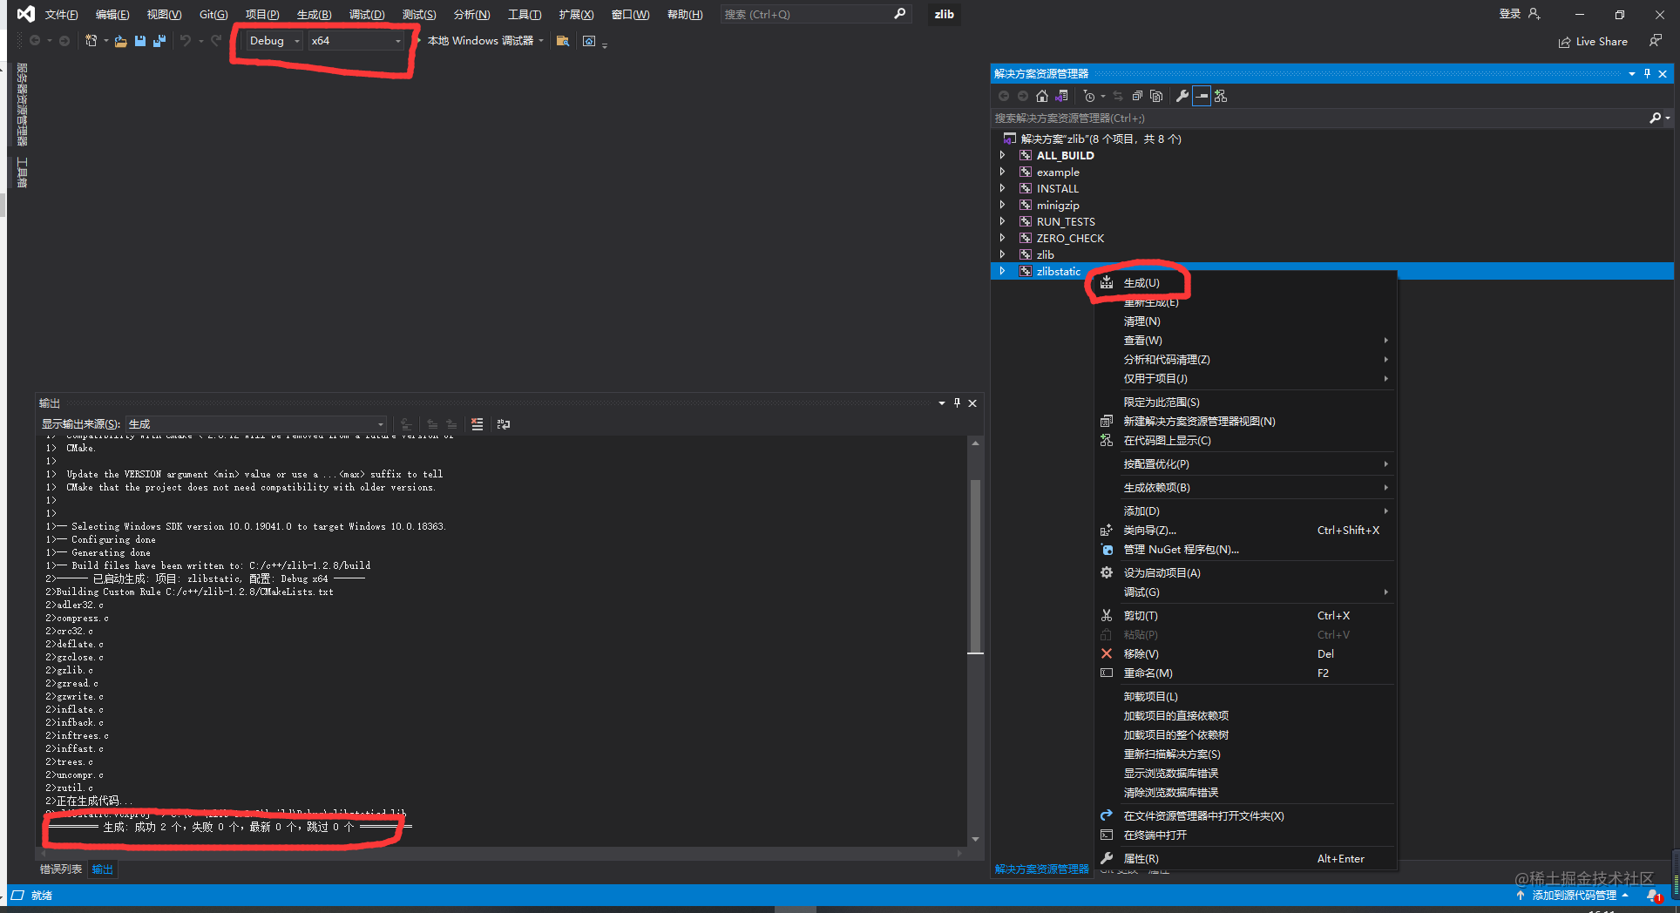Choose 管理 NuGet 程序包(N) entry
Screen dimensions: 1680x913
pyautogui.click(x=1245, y=549)
